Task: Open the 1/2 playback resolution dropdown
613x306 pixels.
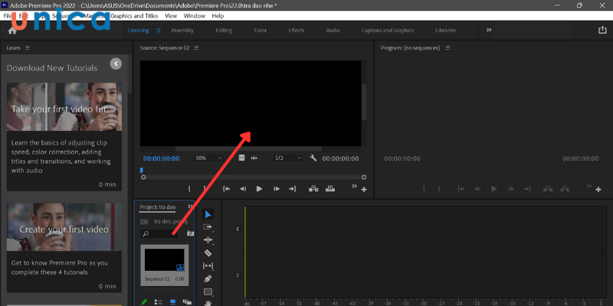Action: point(287,158)
